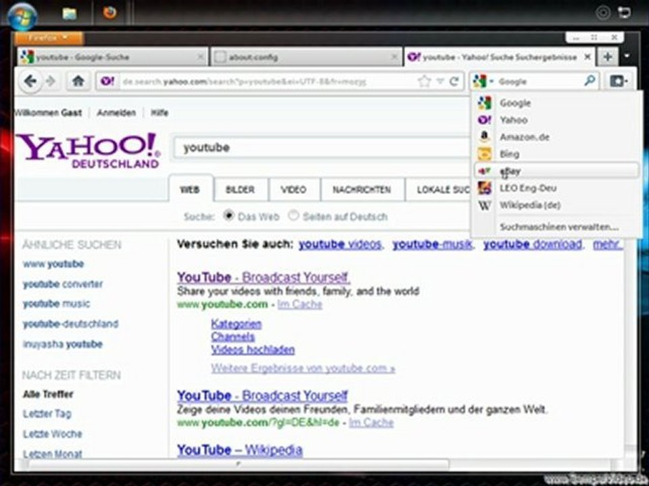Filter results by Letzter Tag
Image resolution: width=649 pixels, height=486 pixels.
(x=47, y=413)
